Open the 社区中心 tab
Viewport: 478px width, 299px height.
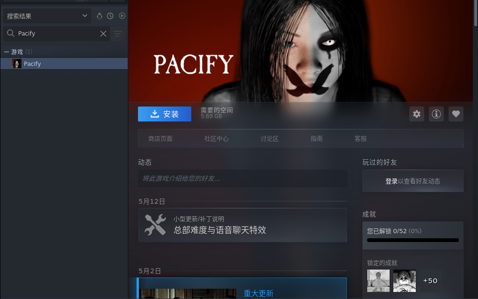coord(217,139)
